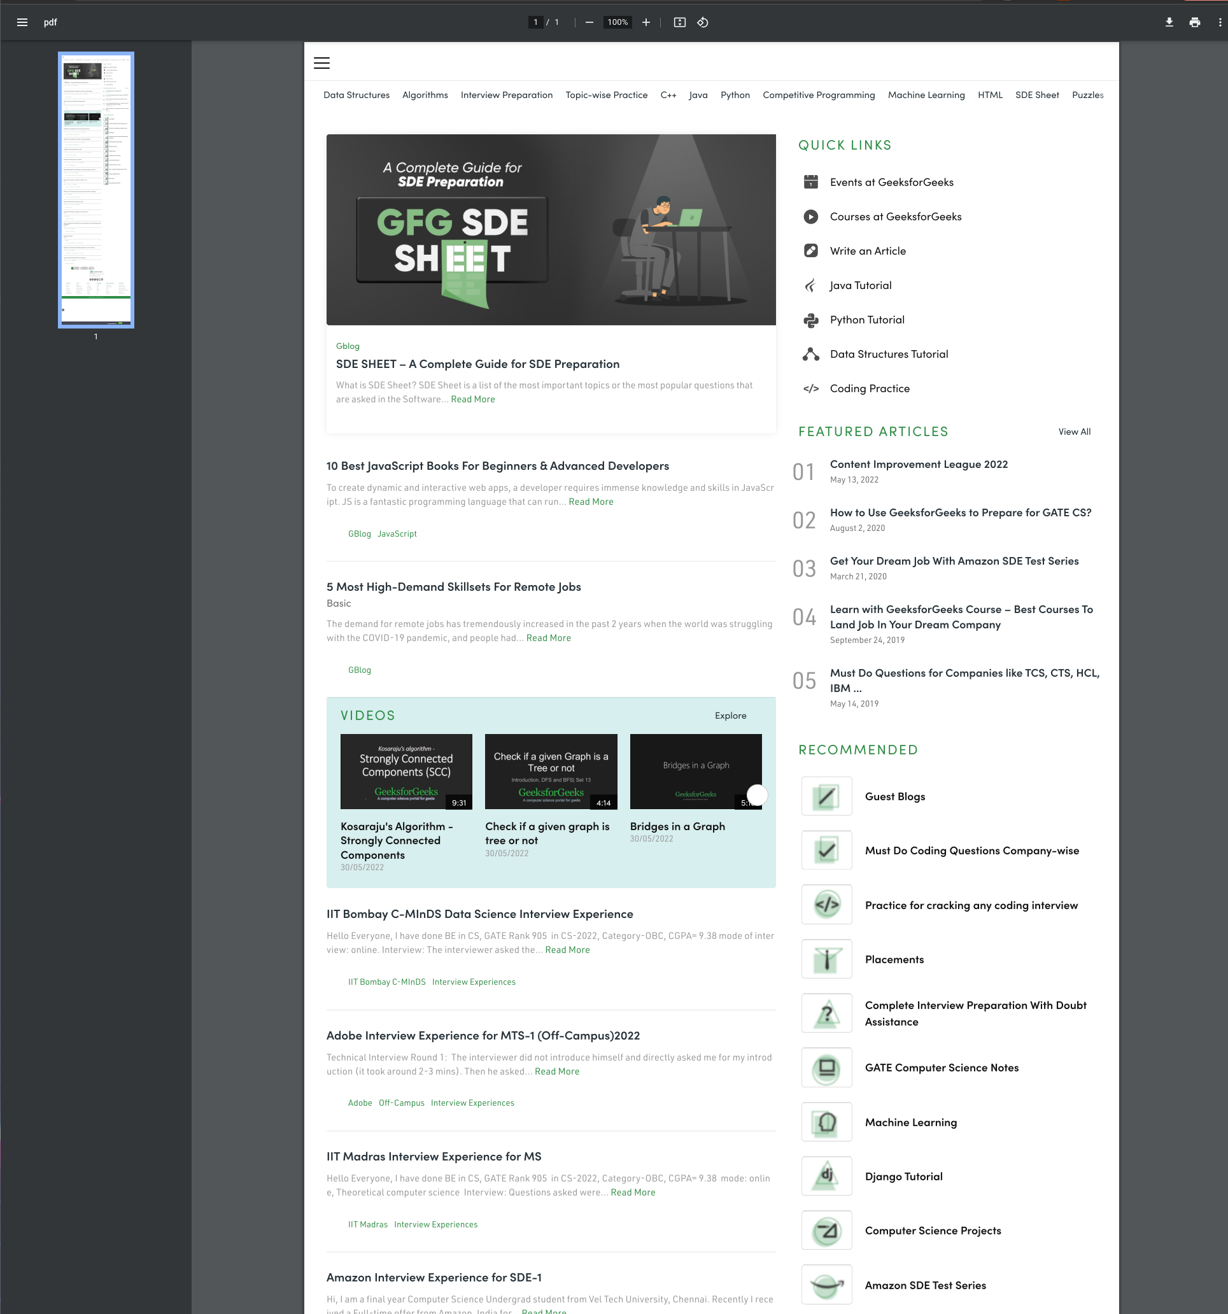Select the Write an Article pen icon
Screen dimensions: 1228x1314
pos(810,250)
